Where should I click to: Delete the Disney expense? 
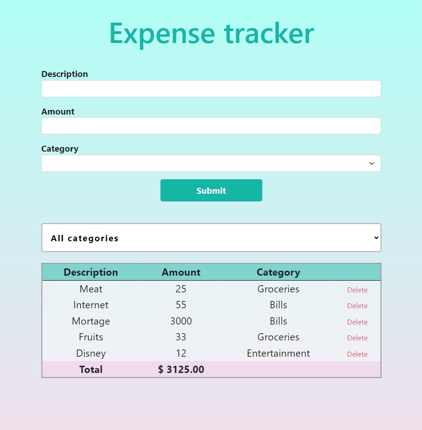(357, 354)
